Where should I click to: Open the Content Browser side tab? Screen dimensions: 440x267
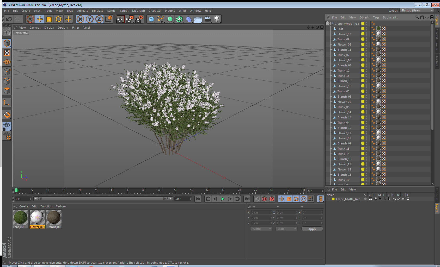point(437,39)
